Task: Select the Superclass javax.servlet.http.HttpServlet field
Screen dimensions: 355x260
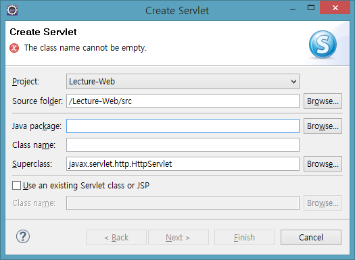Action: pos(183,163)
